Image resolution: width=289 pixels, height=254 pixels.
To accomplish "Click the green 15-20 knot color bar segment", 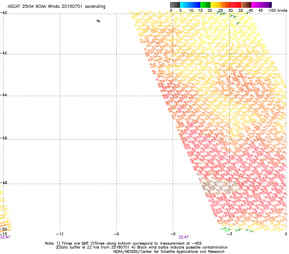I will click(x=205, y=5).
